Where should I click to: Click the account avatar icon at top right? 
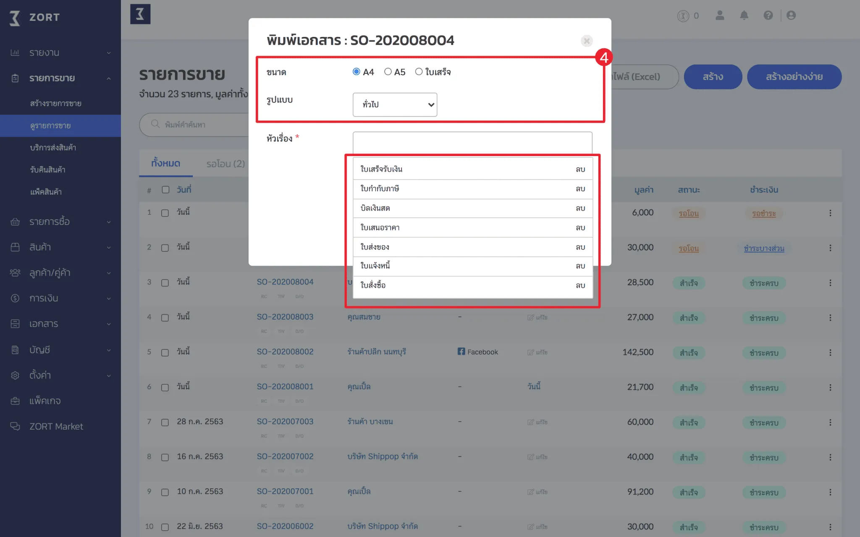click(x=791, y=16)
